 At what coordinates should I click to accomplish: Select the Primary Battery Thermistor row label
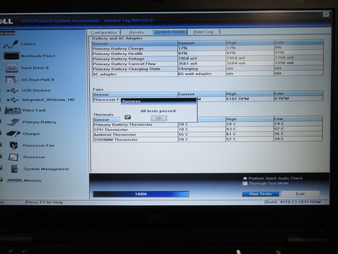pyautogui.click(x=123, y=125)
